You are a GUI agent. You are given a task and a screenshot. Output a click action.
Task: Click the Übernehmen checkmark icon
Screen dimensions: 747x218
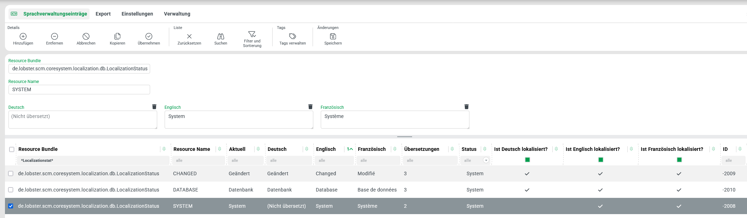(x=149, y=36)
